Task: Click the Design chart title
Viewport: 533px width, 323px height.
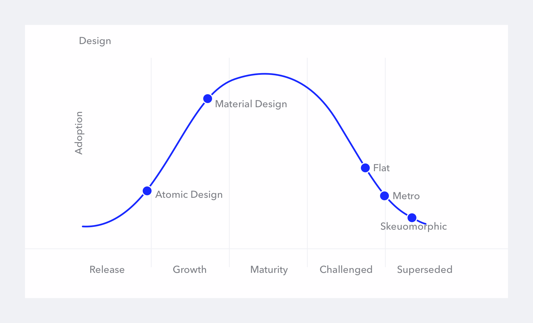Action: click(95, 41)
